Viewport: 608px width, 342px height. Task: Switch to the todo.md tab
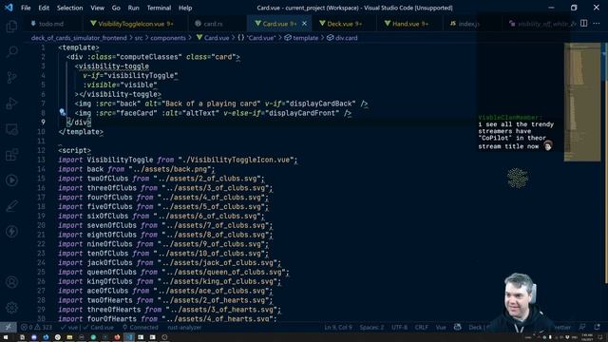click(50, 24)
